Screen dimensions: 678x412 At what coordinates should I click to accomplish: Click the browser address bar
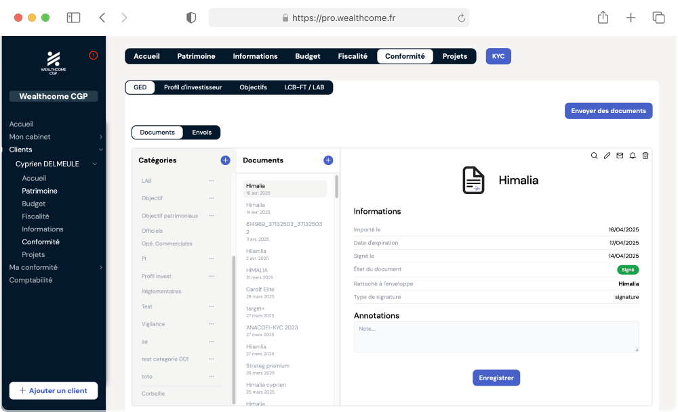point(339,18)
